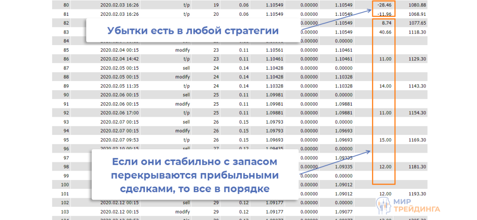Click the 8.74 profit value
477x220 pixels.
click(386, 23)
